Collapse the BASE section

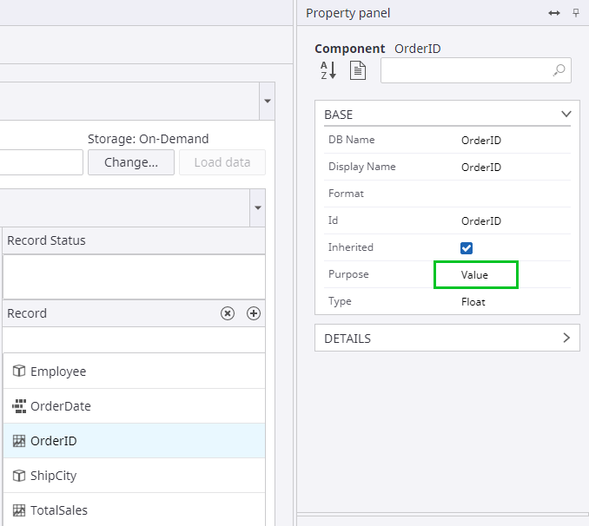(566, 114)
